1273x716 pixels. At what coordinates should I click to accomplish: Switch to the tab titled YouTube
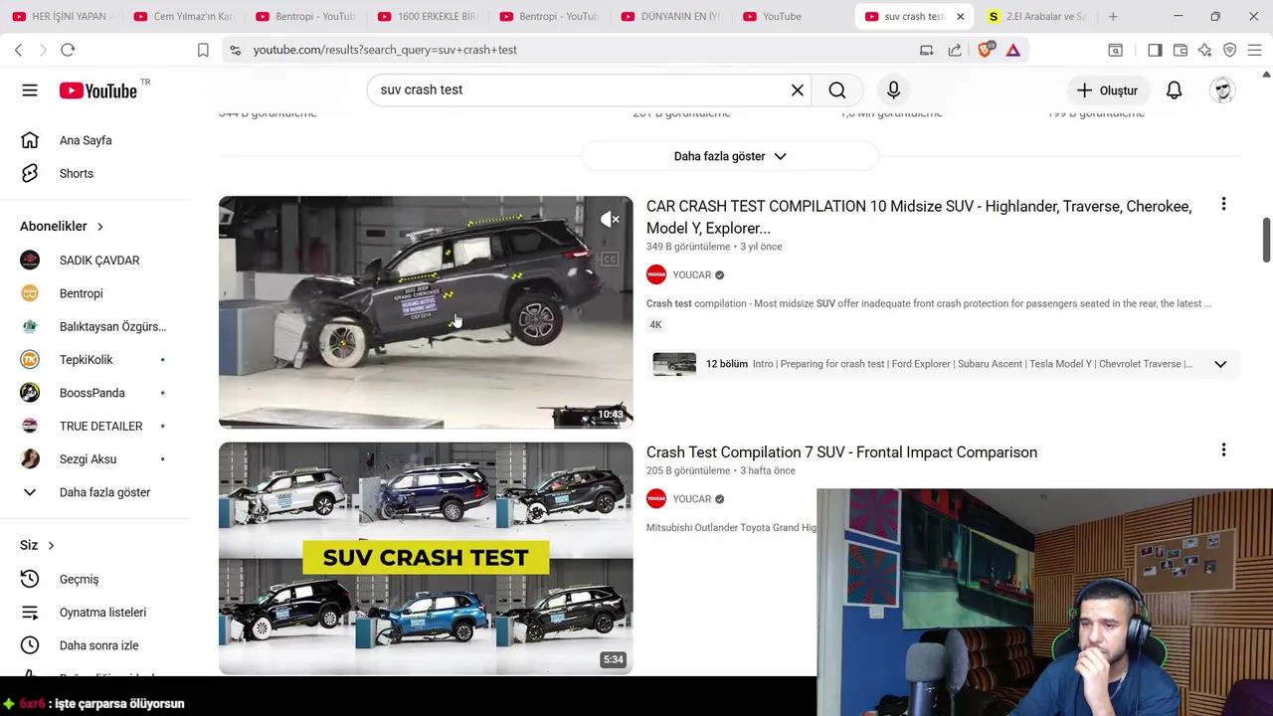(x=791, y=17)
